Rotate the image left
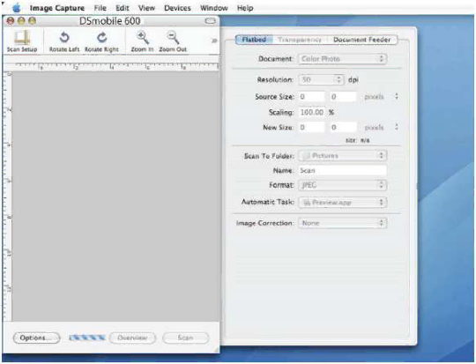The height and width of the screenshot is (364, 476). tap(64, 38)
